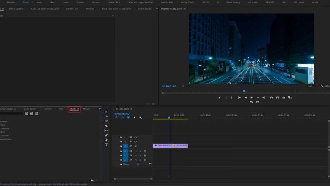Expand the Presets folder
The height and width of the screenshot is (186, 330).
[x=4, y=122]
